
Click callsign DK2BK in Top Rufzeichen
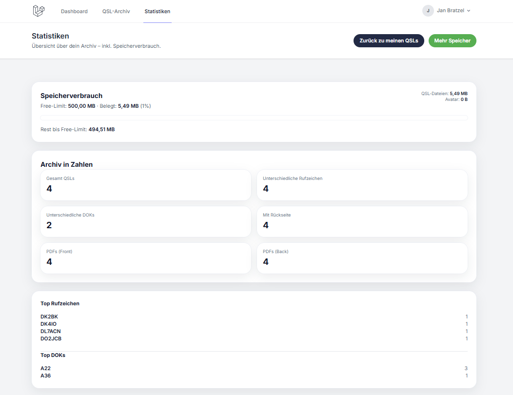click(49, 316)
